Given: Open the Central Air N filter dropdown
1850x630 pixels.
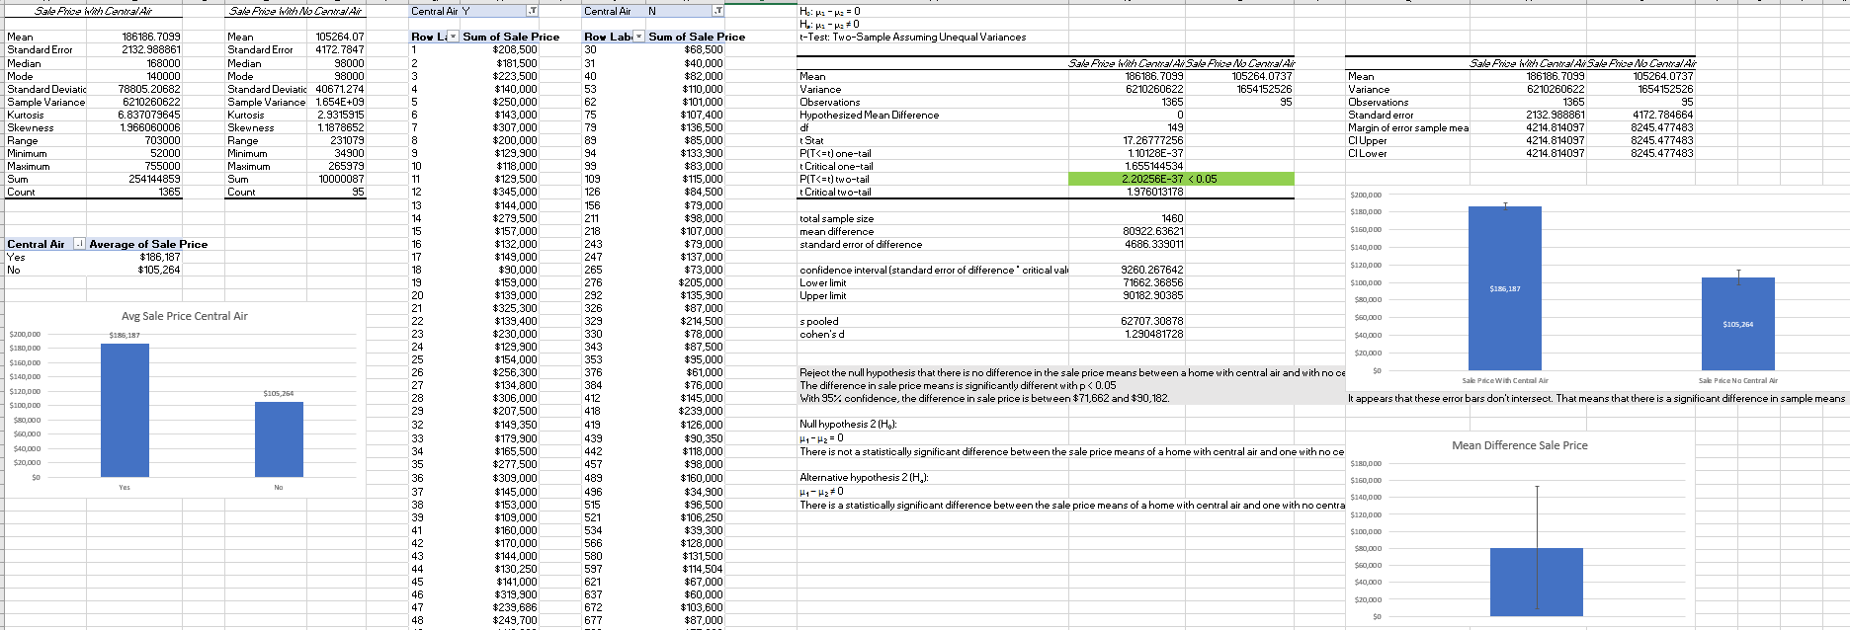Looking at the screenshot, I should [x=717, y=11].
